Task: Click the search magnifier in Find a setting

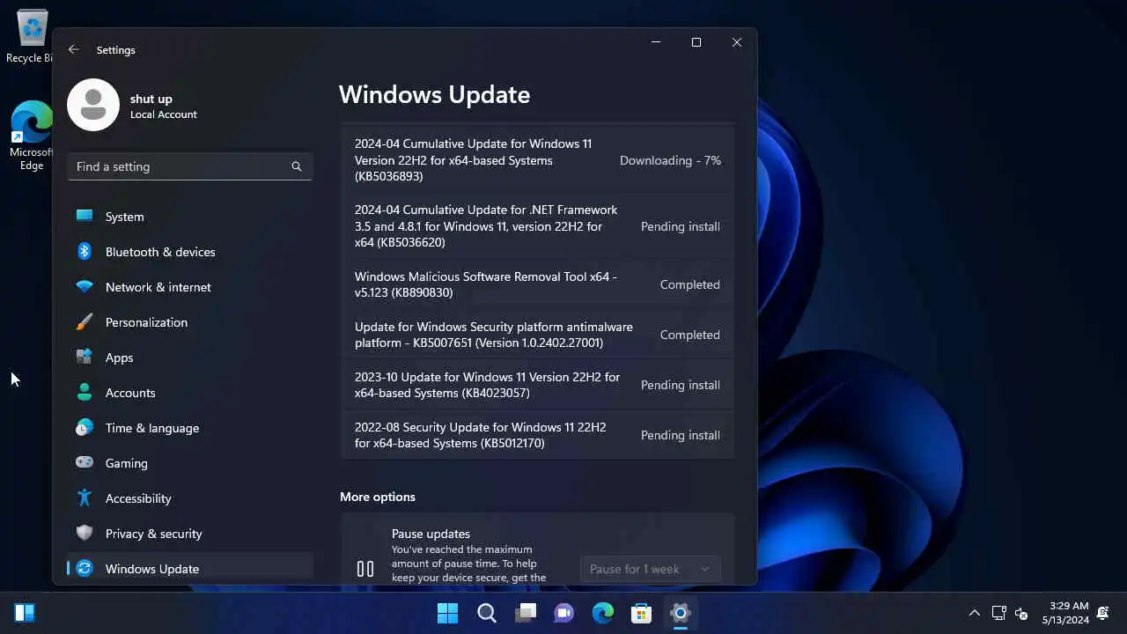Action: coord(297,166)
